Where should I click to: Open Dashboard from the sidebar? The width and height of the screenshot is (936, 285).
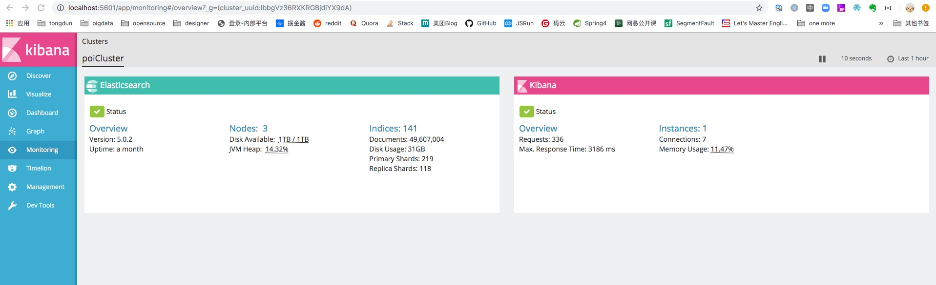(x=38, y=113)
